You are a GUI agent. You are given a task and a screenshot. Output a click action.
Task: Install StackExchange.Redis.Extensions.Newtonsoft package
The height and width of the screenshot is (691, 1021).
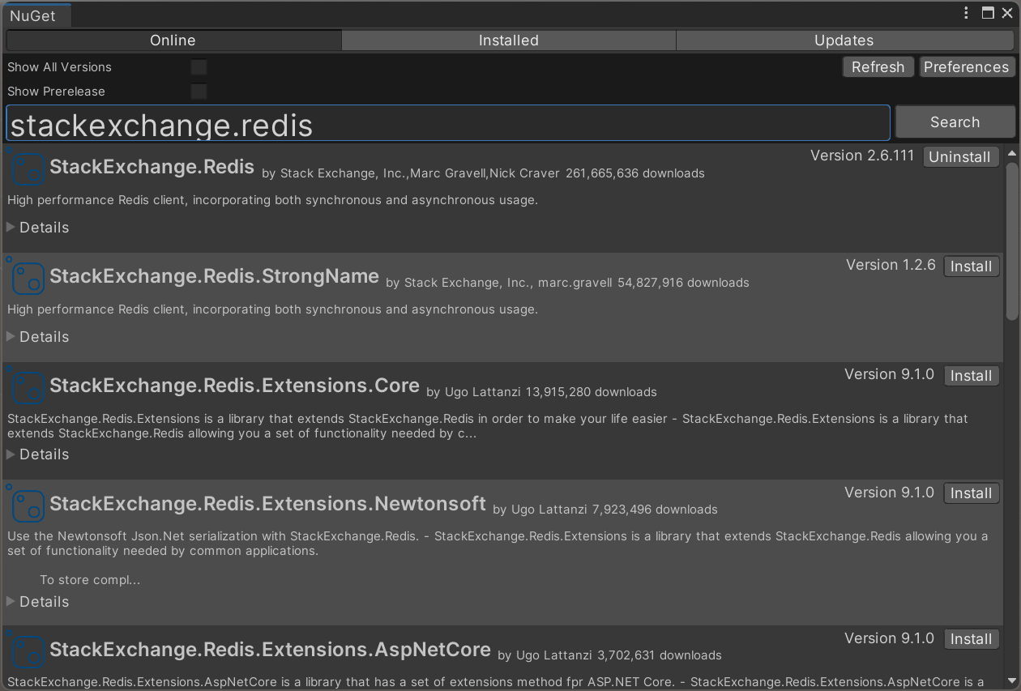coord(972,493)
